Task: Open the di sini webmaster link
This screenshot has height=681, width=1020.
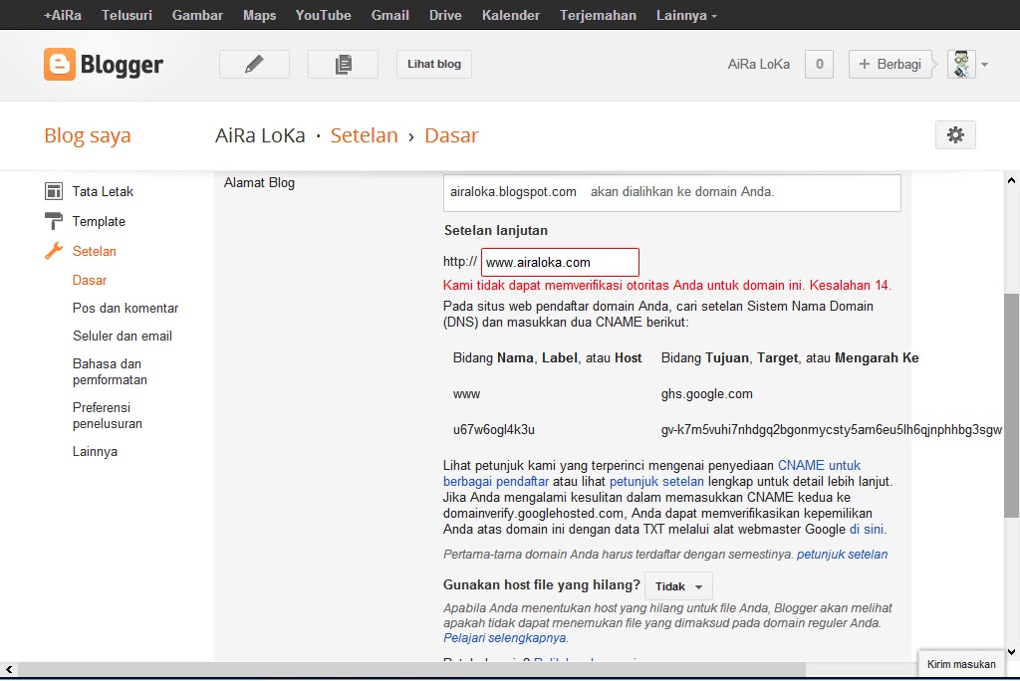Action: [x=867, y=530]
